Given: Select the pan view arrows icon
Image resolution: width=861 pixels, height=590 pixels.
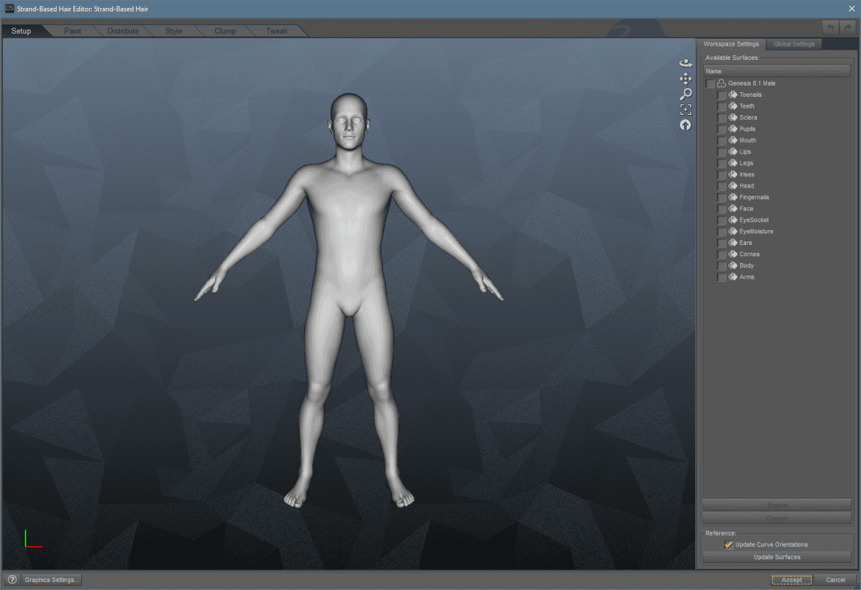Looking at the screenshot, I should (685, 79).
